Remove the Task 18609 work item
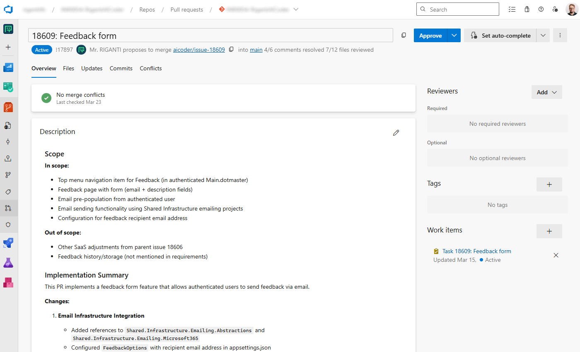This screenshot has width=580, height=352. coord(556,255)
